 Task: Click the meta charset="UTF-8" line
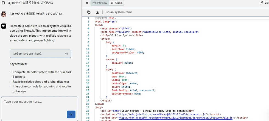click(x=116, y=28)
